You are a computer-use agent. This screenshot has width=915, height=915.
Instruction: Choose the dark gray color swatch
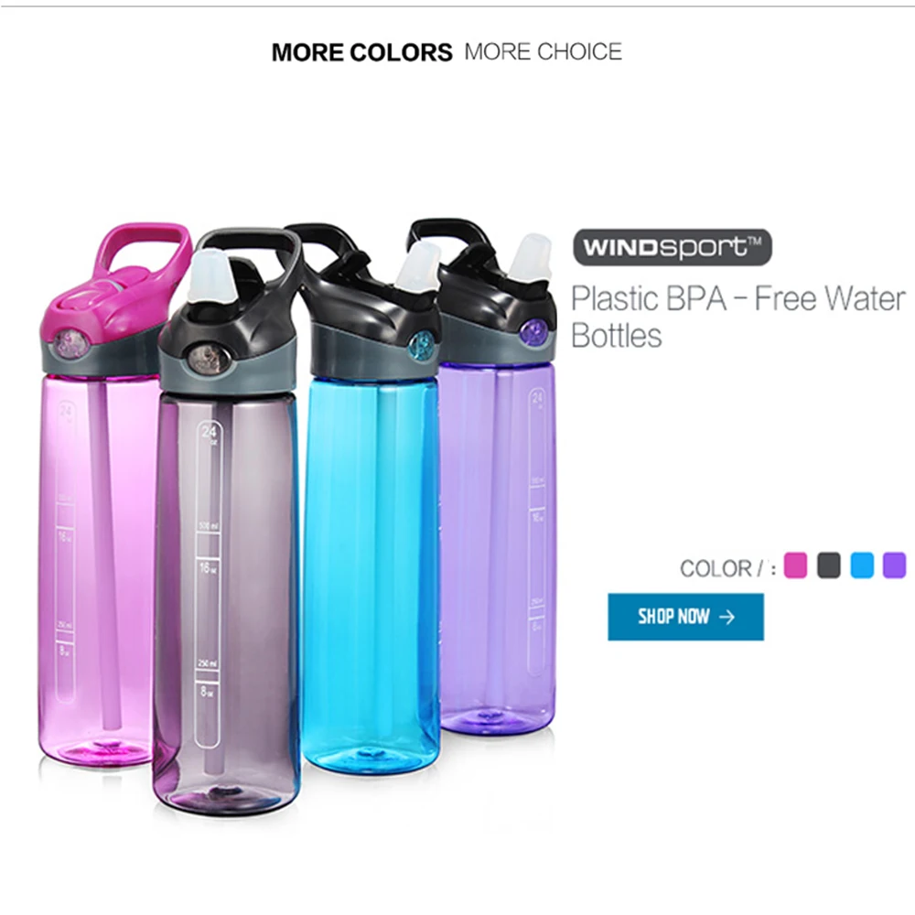[x=828, y=565]
